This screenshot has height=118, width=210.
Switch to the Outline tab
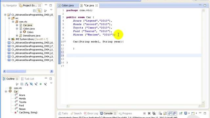[10, 79]
